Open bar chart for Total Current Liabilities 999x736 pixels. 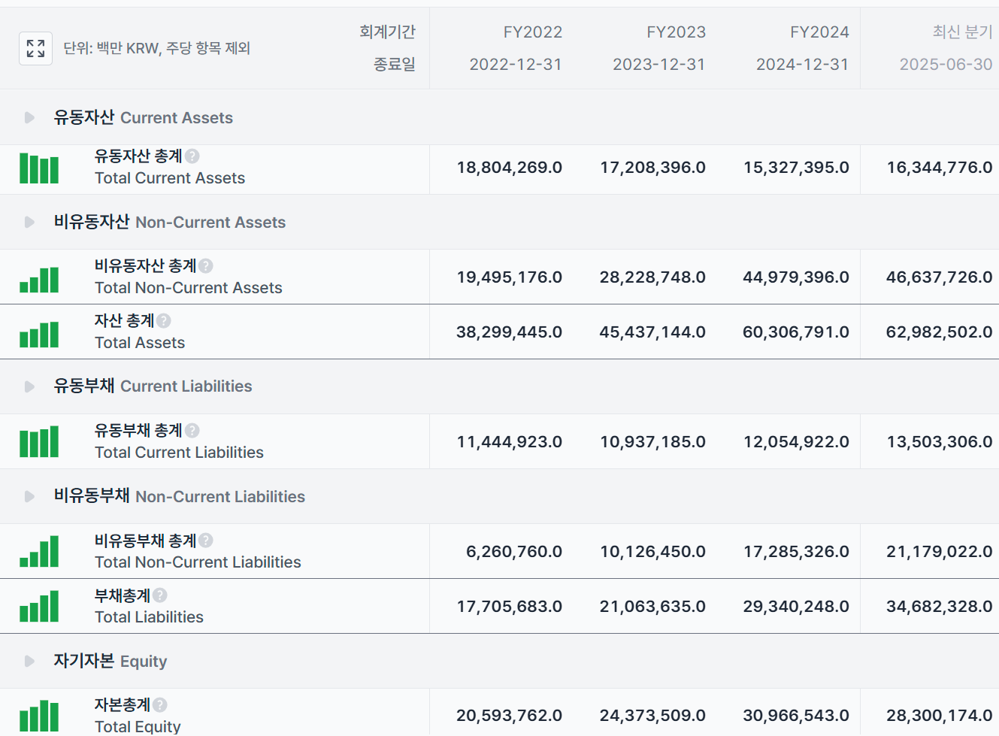39,442
